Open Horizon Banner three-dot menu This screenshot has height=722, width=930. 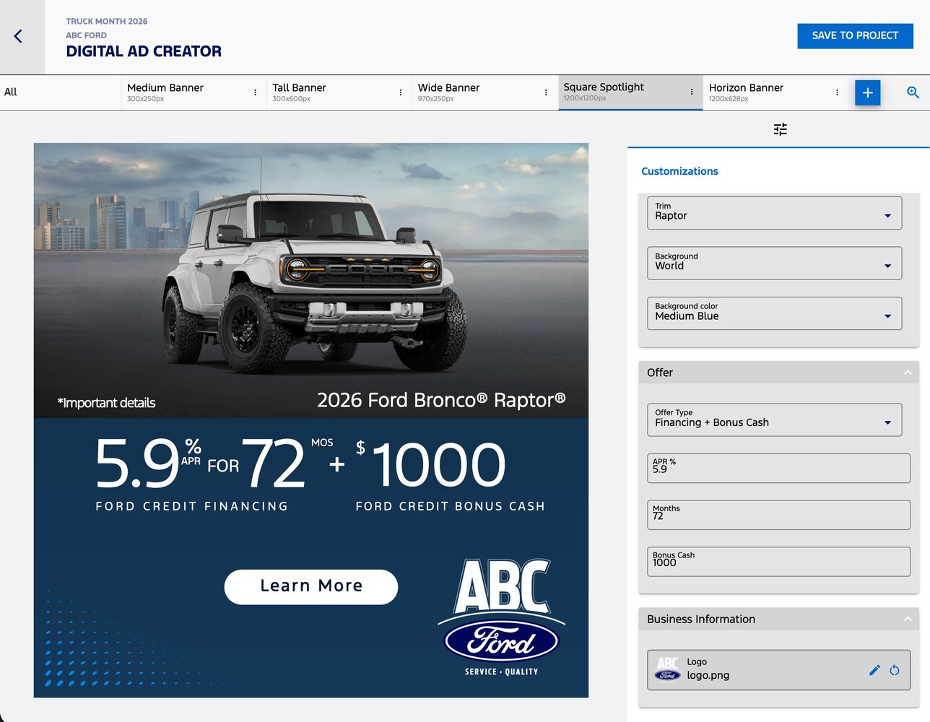coord(837,92)
